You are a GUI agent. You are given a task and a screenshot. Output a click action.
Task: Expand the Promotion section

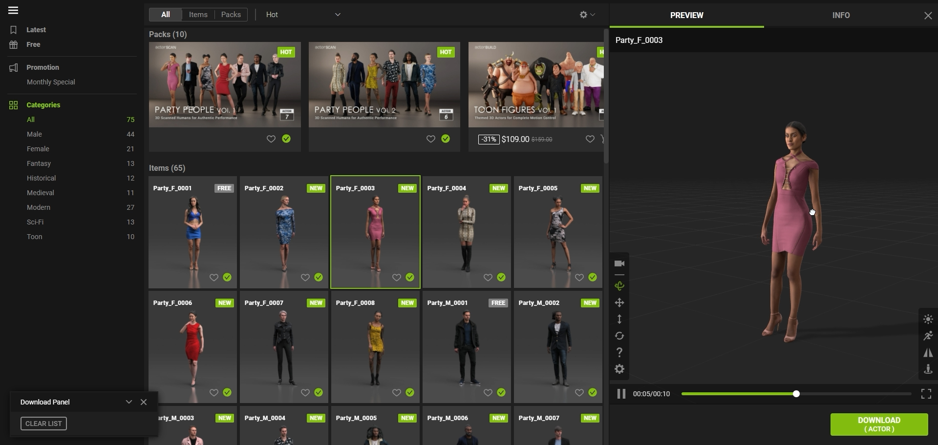(43, 67)
